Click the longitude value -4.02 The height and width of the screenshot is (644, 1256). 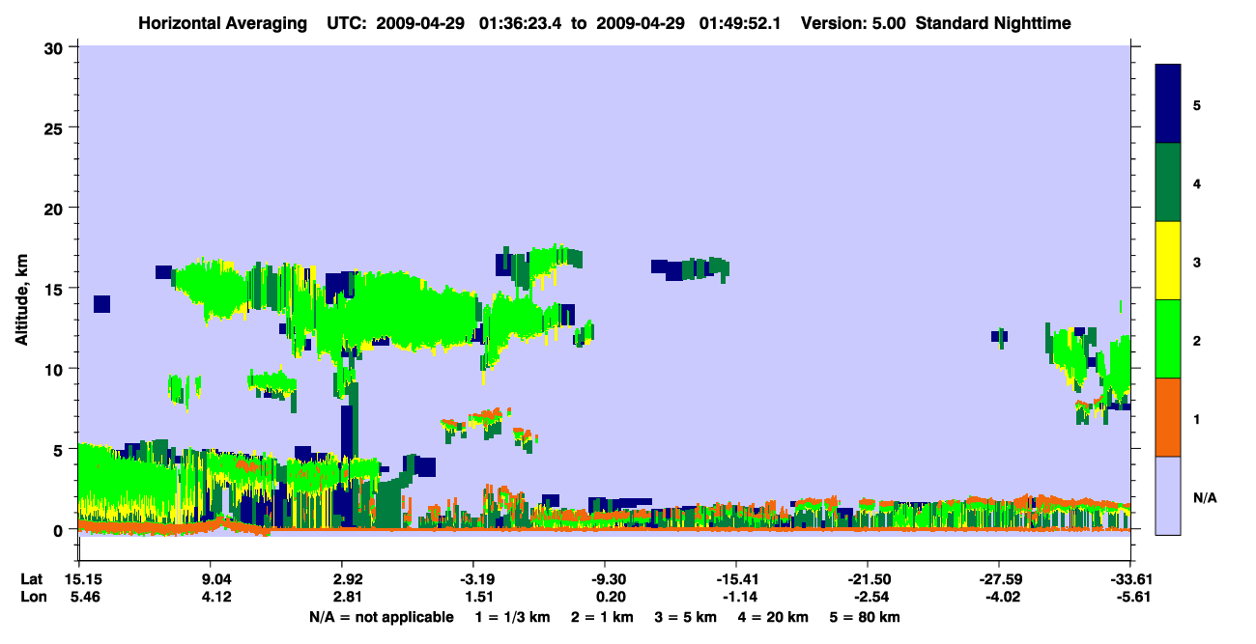click(x=1001, y=598)
